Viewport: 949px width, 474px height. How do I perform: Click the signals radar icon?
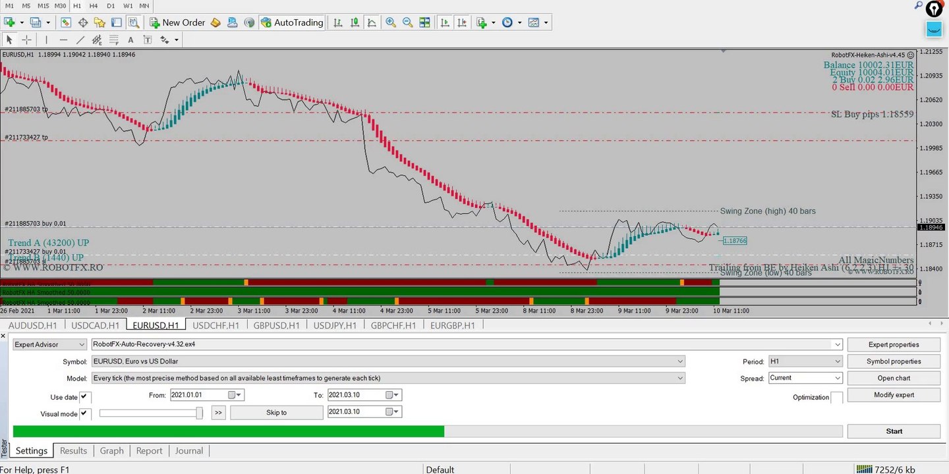point(249,22)
